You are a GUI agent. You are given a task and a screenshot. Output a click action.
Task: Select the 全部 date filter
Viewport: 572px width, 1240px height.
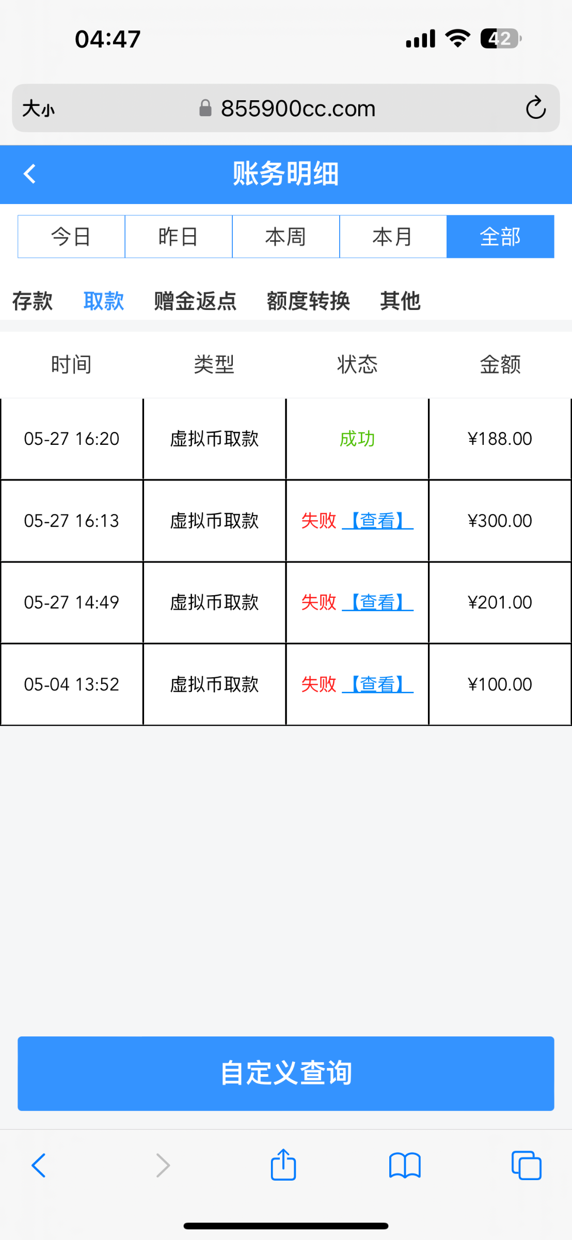(x=500, y=237)
